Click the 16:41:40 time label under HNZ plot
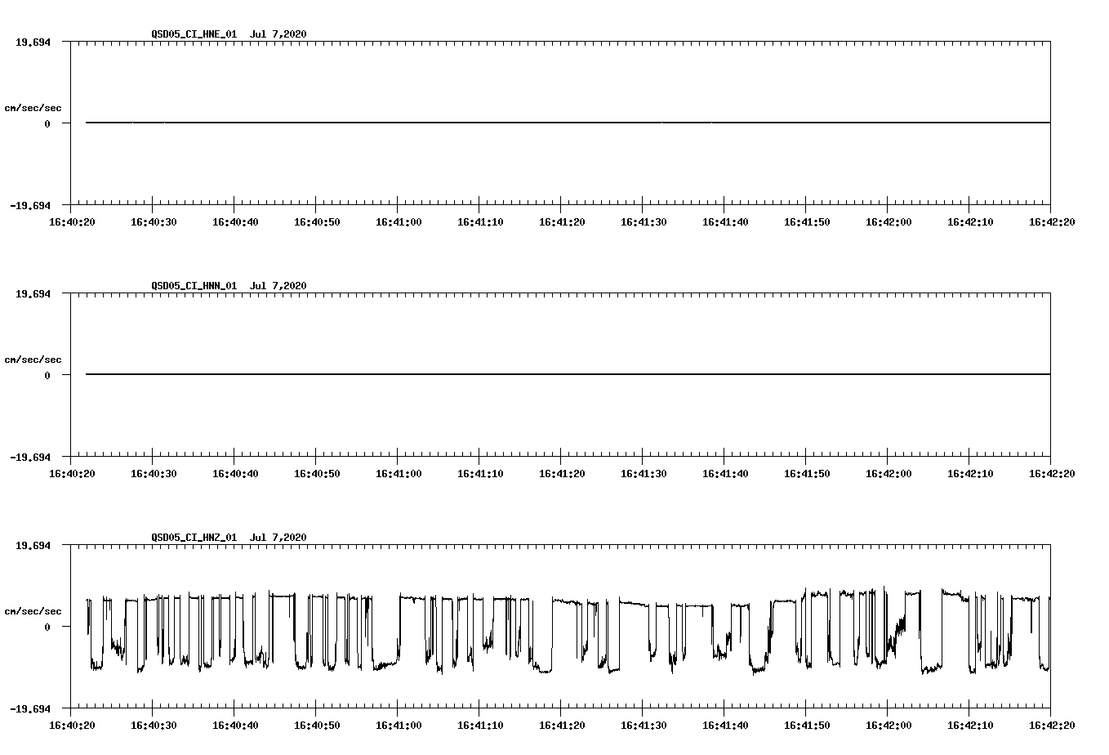This screenshot has width=1109, height=755. pos(725,726)
